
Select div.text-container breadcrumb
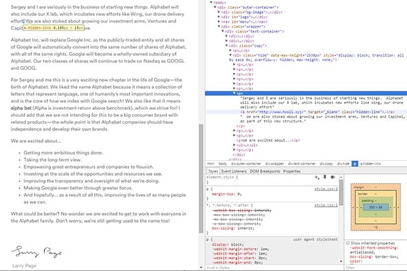click(x=301, y=164)
